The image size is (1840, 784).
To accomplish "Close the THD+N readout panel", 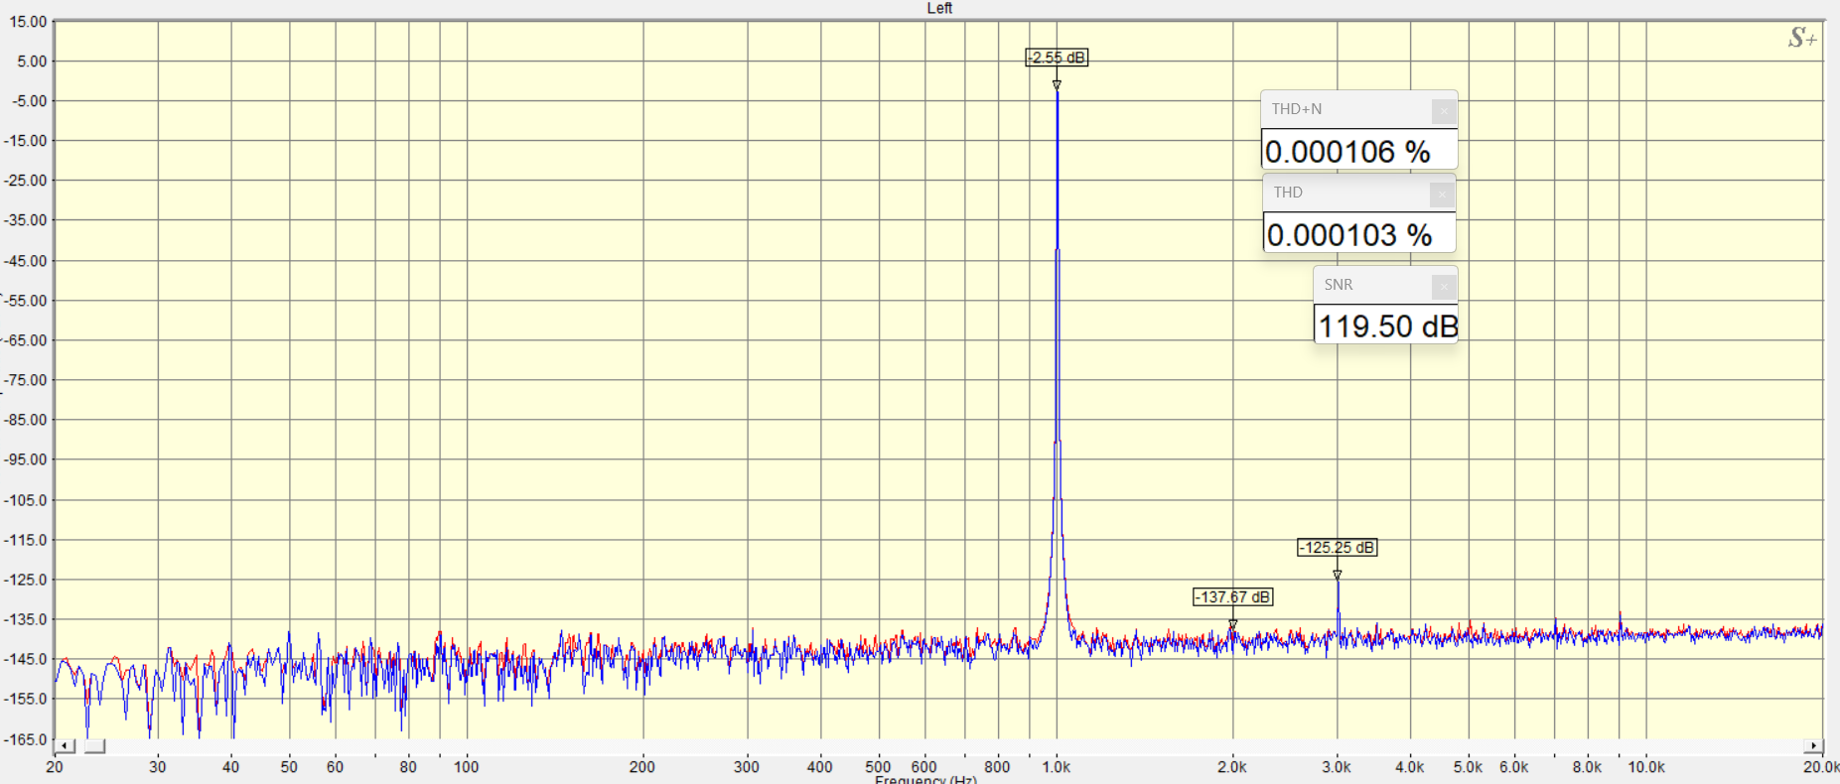I will 1444,110.
